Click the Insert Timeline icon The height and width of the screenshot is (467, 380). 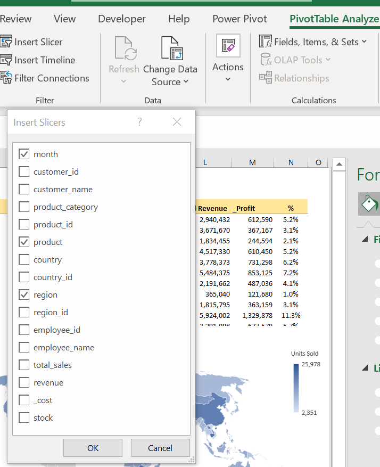(x=6, y=60)
